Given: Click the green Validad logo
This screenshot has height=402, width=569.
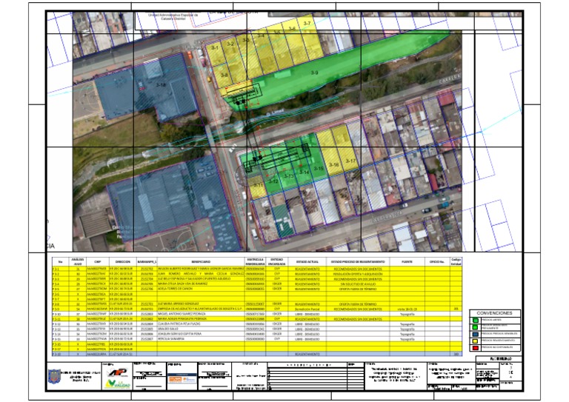Looking at the screenshot, I should (118, 384).
